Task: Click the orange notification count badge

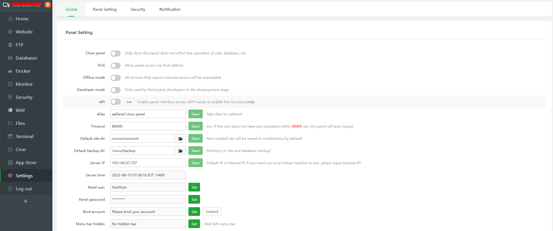Action: pyautogui.click(x=48, y=5)
